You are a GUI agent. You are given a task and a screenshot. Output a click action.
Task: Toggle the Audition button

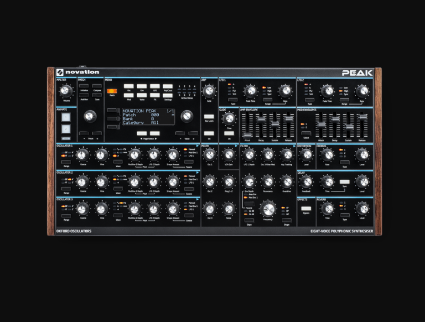[84, 95]
